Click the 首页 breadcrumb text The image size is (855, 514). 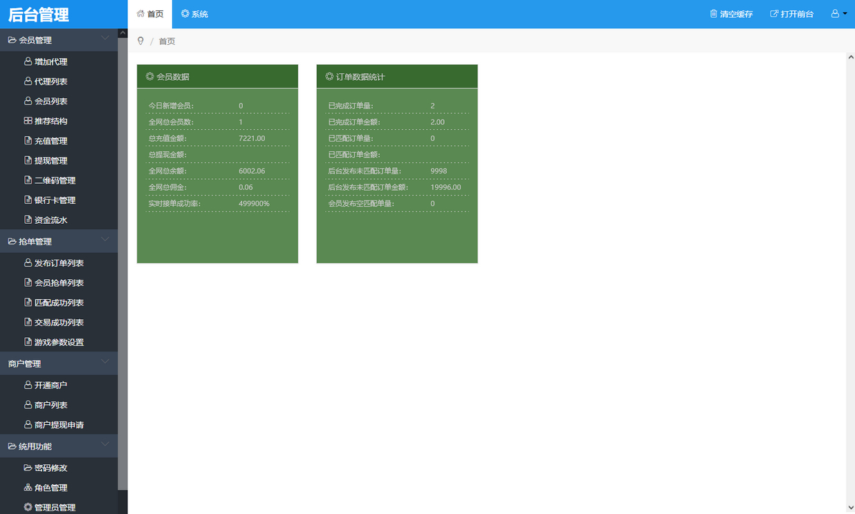[x=167, y=41]
